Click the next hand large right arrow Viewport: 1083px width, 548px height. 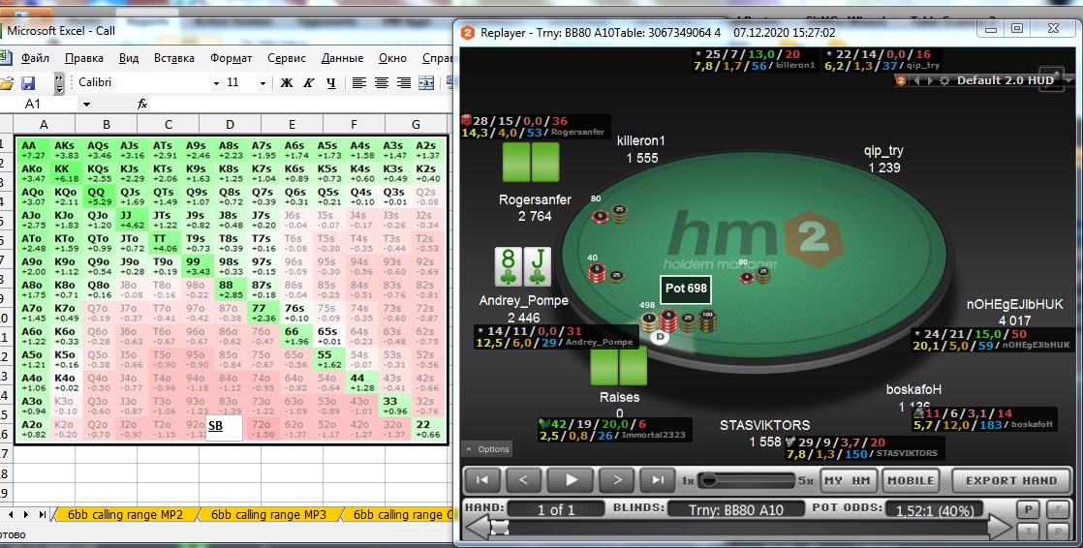click(x=1000, y=528)
